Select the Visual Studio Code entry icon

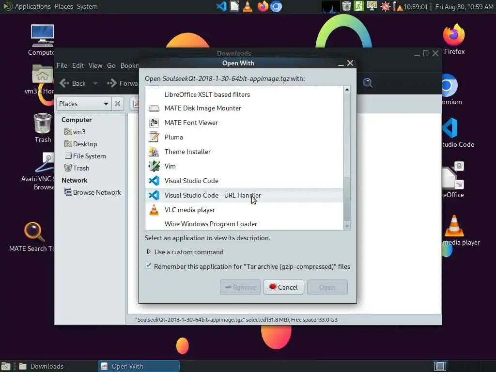154,181
